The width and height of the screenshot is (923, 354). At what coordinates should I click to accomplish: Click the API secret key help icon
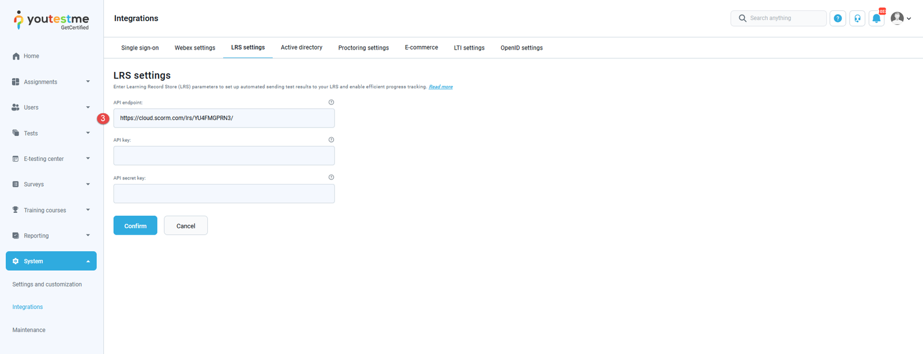pyautogui.click(x=331, y=178)
